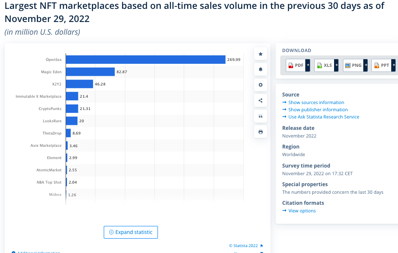Click the 269.99 value label
This screenshot has height=253, width=398.
(x=234, y=60)
